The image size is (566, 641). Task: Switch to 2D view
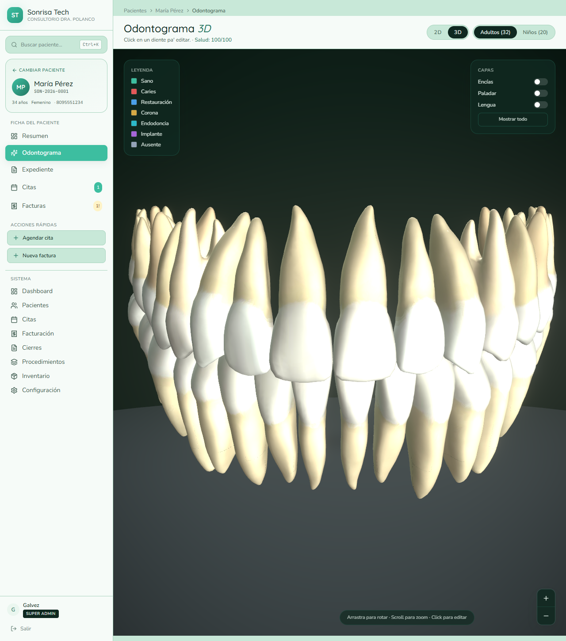(438, 32)
